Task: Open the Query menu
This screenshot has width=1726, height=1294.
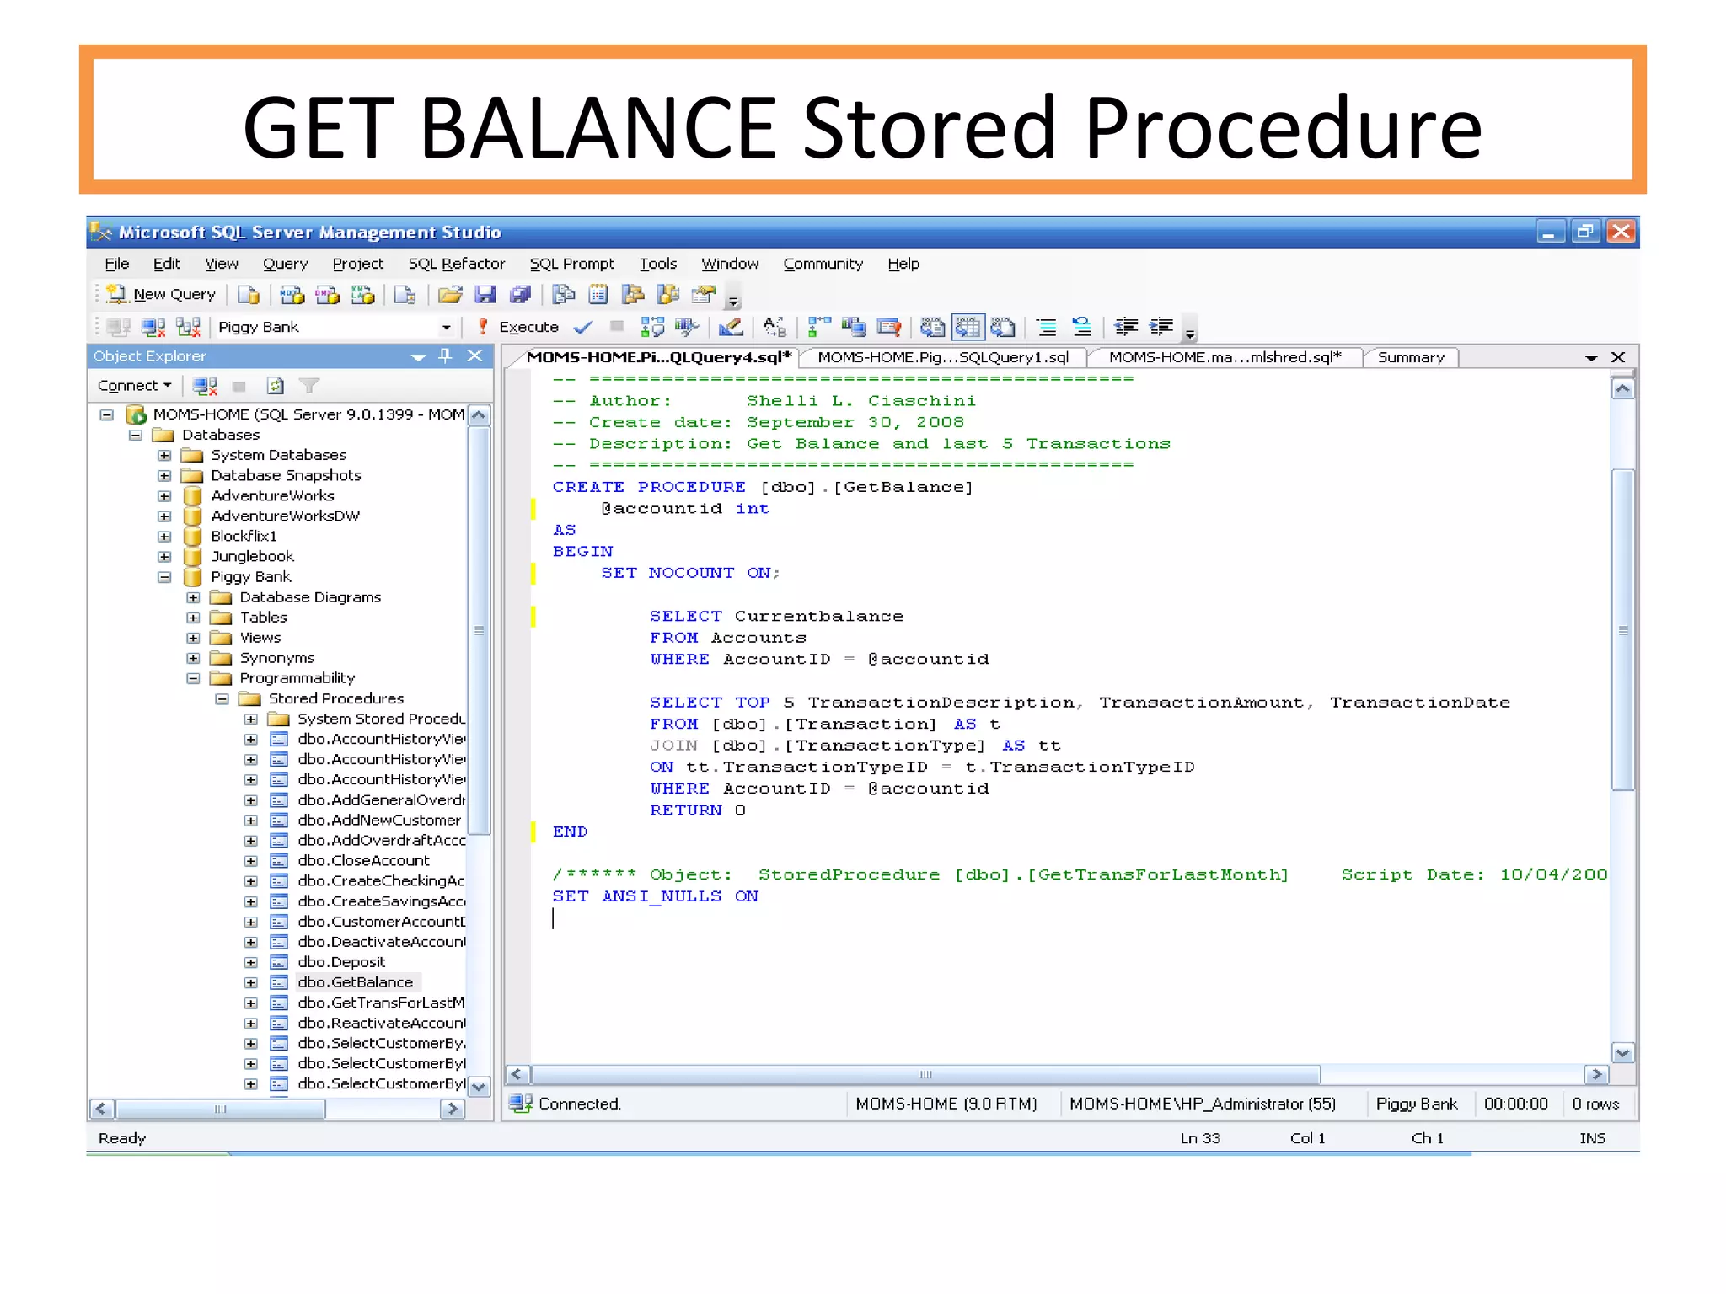Action: [x=285, y=264]
